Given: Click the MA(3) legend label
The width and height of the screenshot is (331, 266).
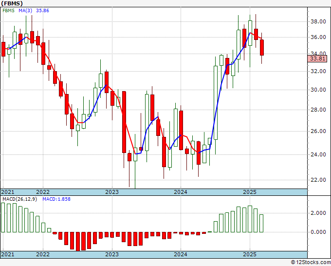Looking at the screenshot, I should click(25, 10).
